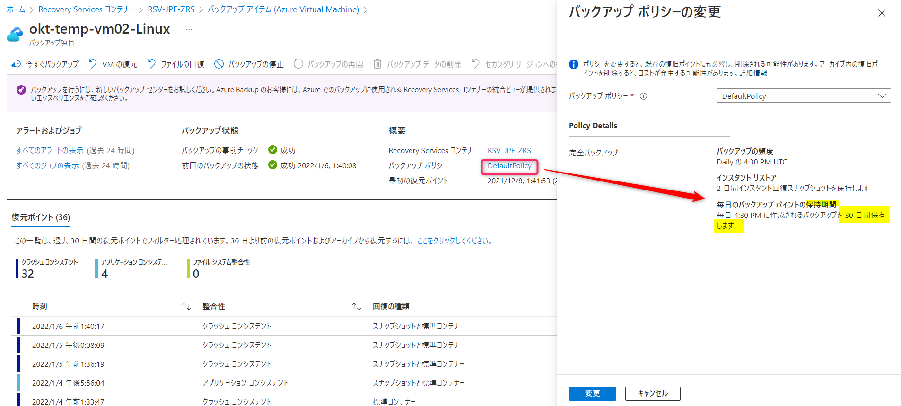This screenshot has width=901, height=406.
Task: Select restore point 2022/1/5 午前1:36:19
Action: [68, 364]
